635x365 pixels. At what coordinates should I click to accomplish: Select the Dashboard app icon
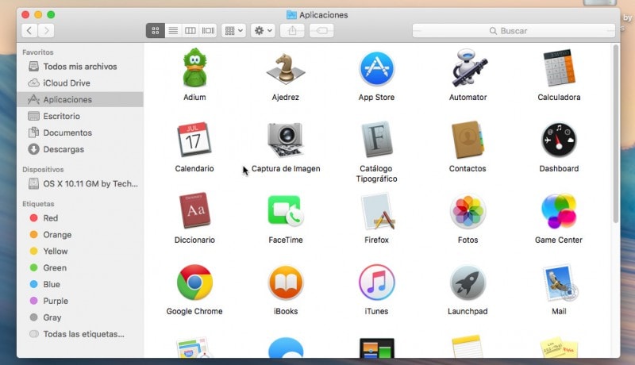point(559,140)
